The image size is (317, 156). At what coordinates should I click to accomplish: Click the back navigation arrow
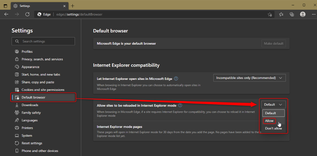click(6, 14)
